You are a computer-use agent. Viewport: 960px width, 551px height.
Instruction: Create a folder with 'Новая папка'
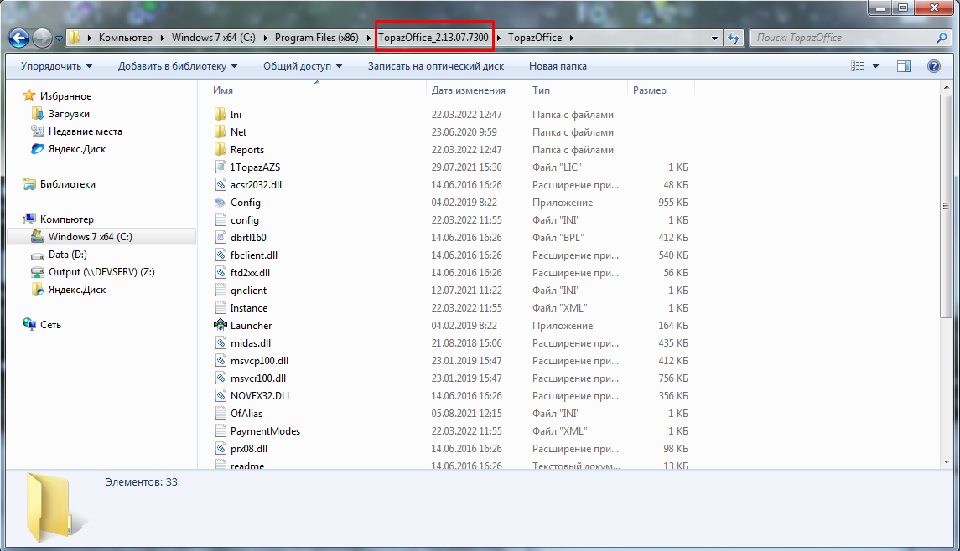(x=558, y=66)
